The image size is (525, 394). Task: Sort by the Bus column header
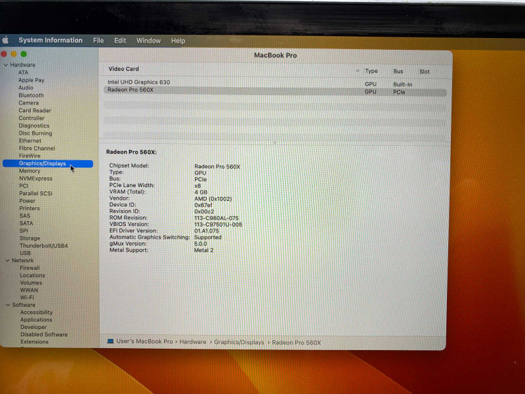(x=398, y=72)
